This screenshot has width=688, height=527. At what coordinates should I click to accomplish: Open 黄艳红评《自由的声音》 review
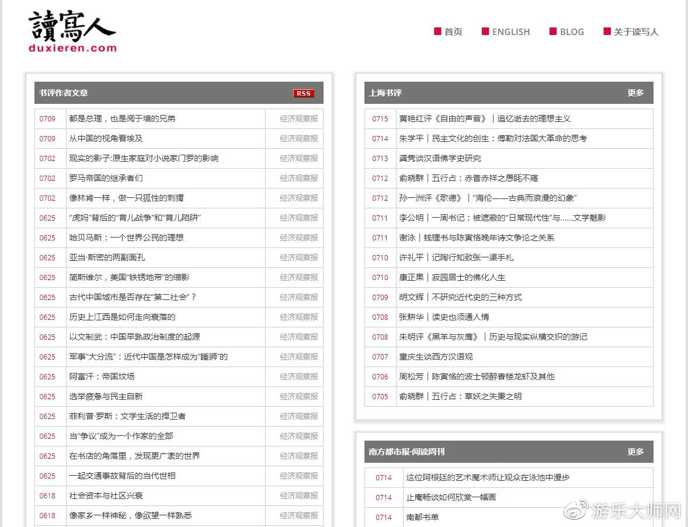coord(485,119)
